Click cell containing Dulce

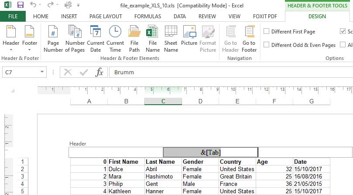[126, 169]
